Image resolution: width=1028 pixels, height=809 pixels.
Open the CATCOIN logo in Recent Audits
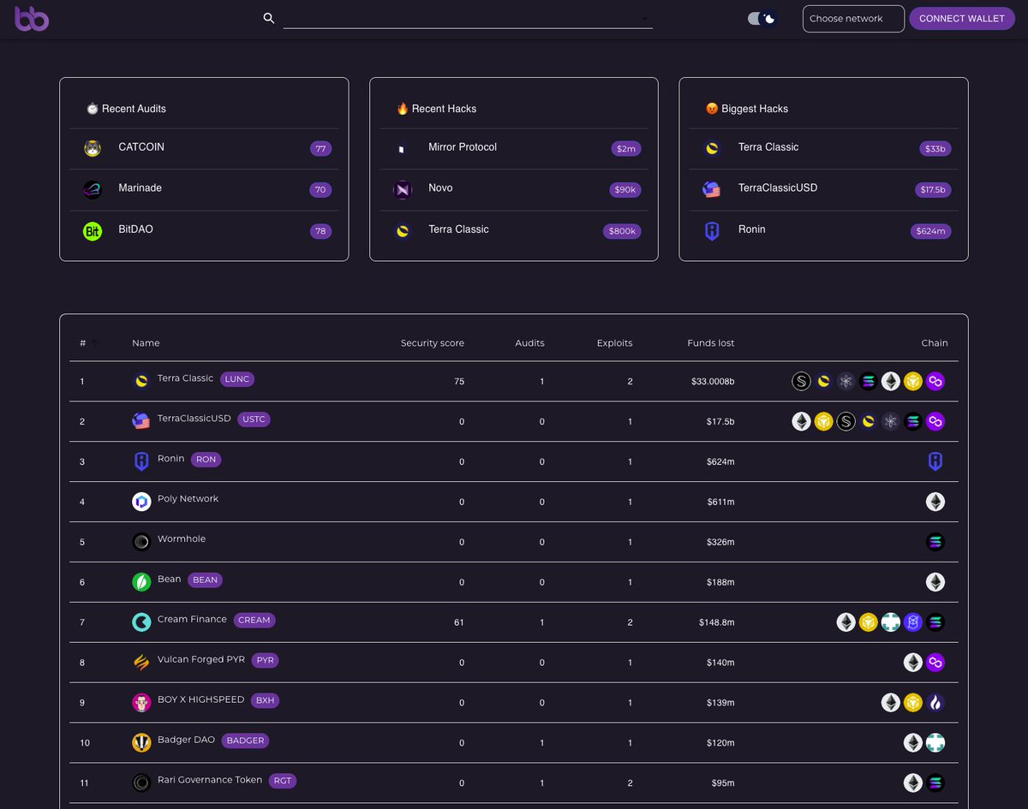(x=93, y=149)
